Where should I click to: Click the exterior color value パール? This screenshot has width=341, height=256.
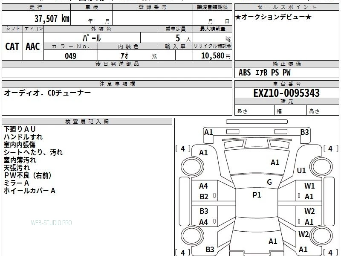(92, 38)
